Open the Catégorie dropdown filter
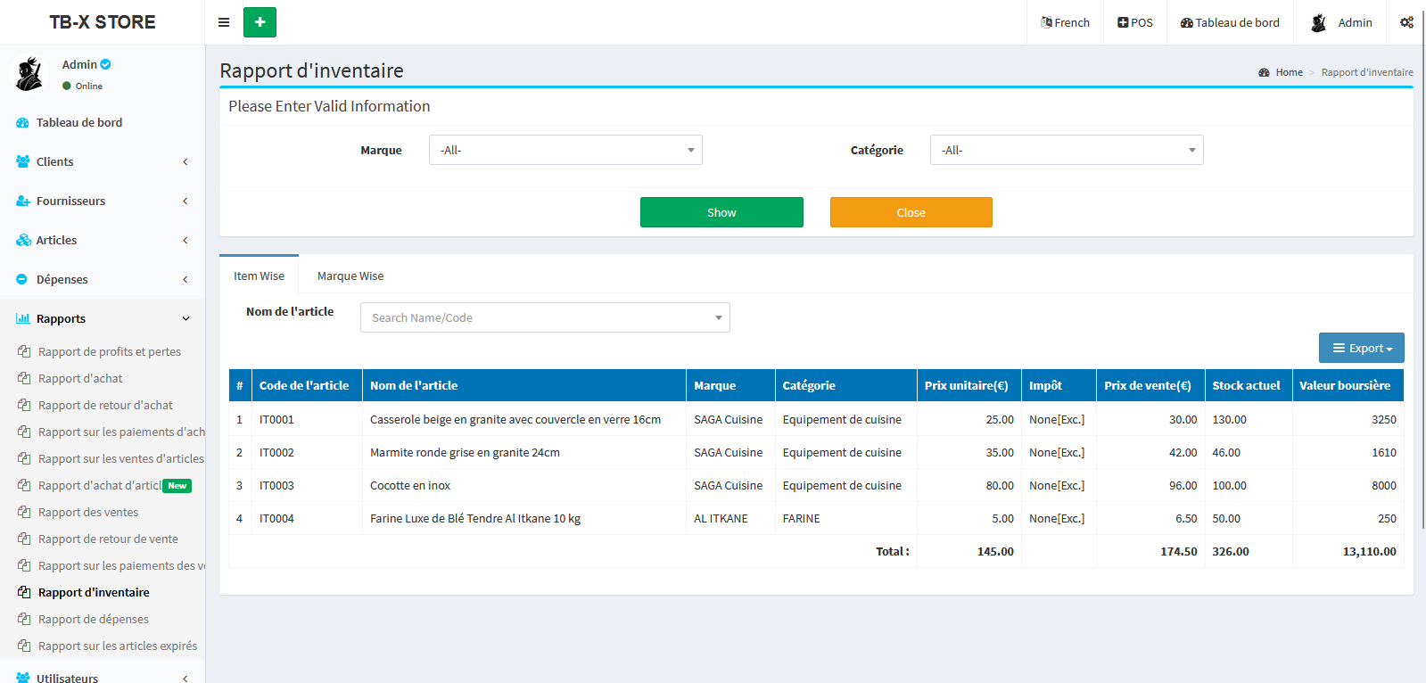1426x683 pixels. (x=1066, y=150)
